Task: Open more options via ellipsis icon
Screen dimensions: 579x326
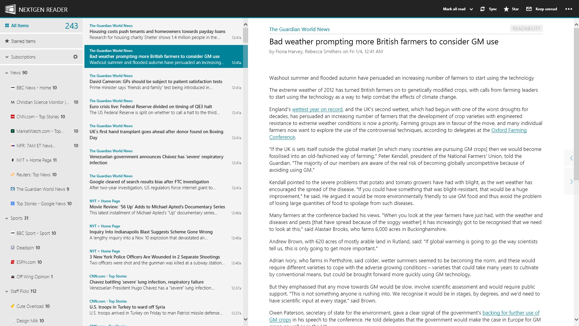Action: pyautogui.click(x=569, y=9)
